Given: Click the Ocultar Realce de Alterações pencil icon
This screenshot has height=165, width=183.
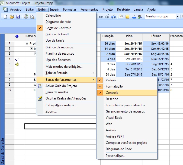Looking at the screenshot, I should [40, 98].
